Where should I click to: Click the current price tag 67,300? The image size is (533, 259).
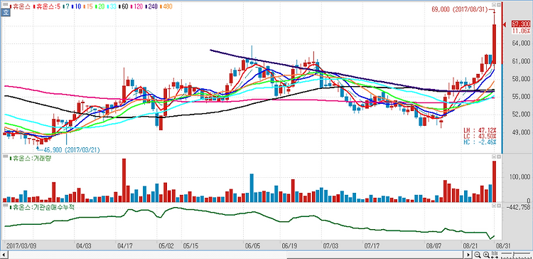click(521, 23)
